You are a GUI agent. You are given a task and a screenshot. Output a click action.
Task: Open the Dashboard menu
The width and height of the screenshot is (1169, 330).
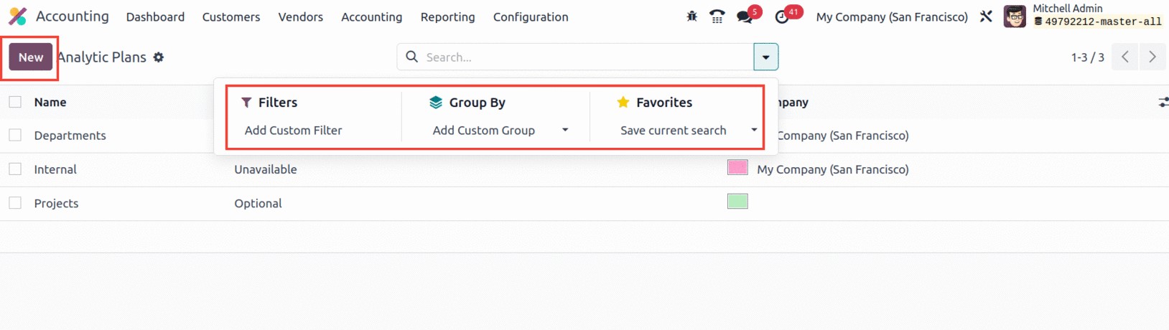pyautogui.click(x=155, y=16)
